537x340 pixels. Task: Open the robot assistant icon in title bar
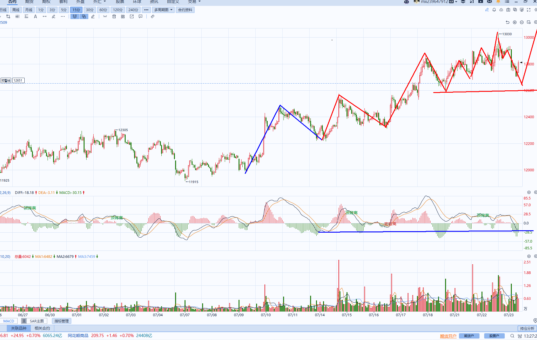pos(406,2)
